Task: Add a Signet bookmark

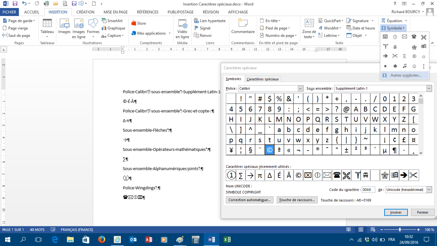Action: [x=202, y=28]
